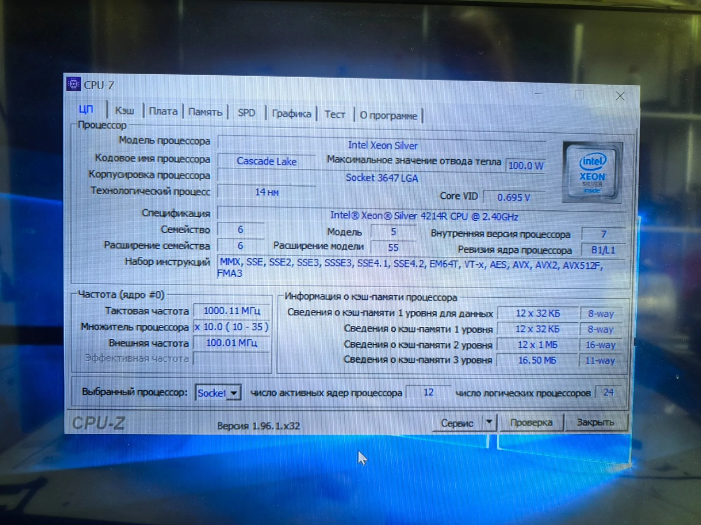Image resolution: width=701 pixels, height=525 pixels.
Task: Click the Проверка button
Action: 531,423
